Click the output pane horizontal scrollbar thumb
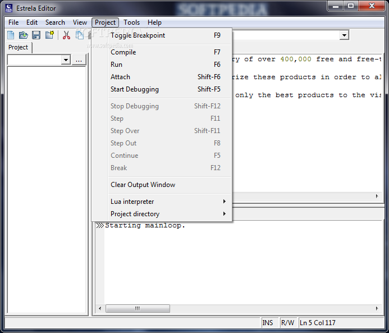 tap(138, 308)
